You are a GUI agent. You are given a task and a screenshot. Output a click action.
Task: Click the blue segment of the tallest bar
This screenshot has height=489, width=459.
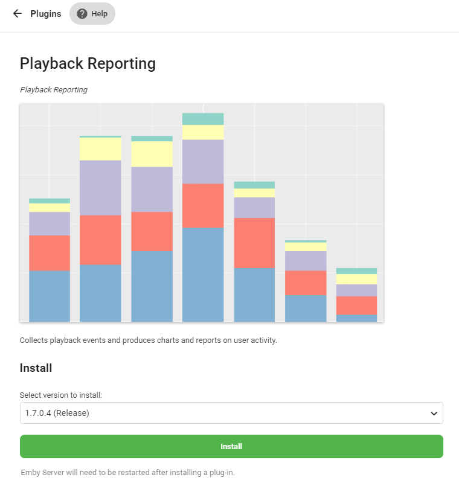coord(203,275)
